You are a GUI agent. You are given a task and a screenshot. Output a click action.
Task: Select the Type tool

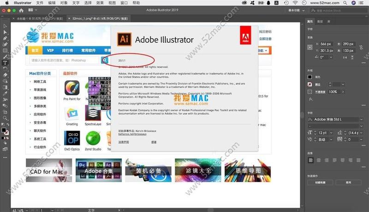[5, 63]
